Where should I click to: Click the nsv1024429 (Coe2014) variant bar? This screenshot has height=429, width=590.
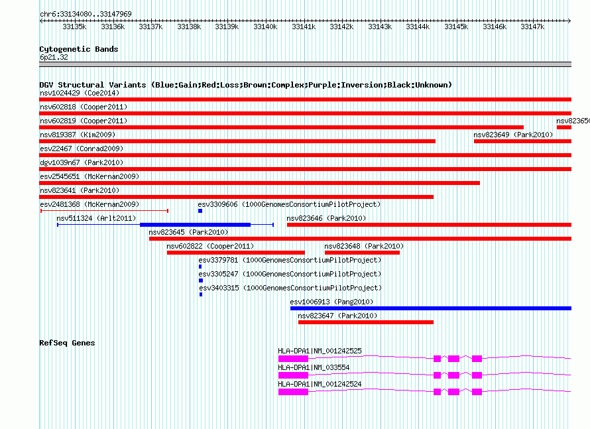point(305,99)
